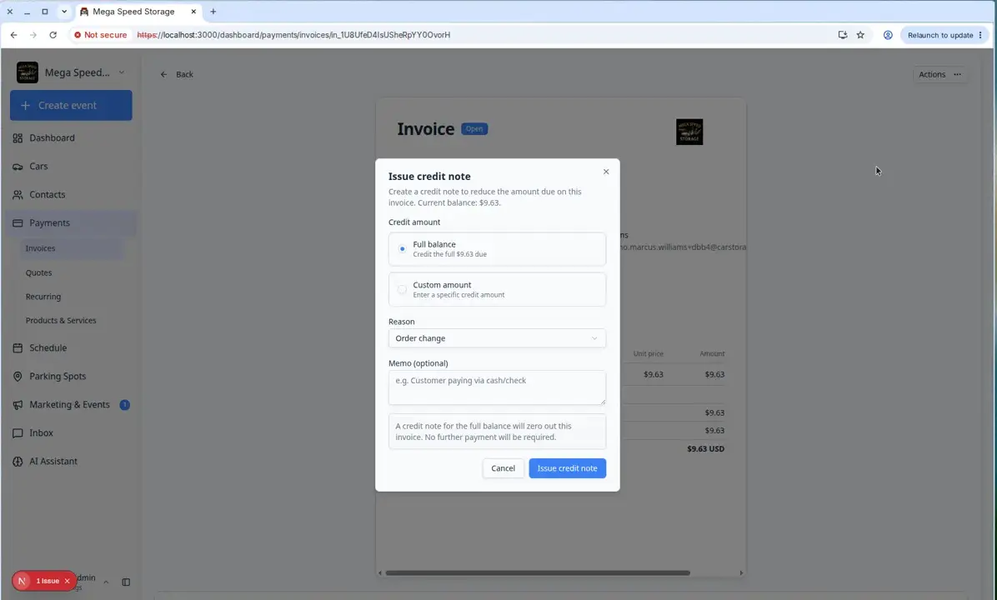Click the calendar icon beside Schedule

tap(18, 347)
